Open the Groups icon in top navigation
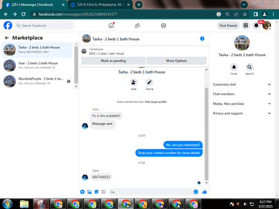The height and width of the screenshot is (209, 279). click(x=163, y=26)
